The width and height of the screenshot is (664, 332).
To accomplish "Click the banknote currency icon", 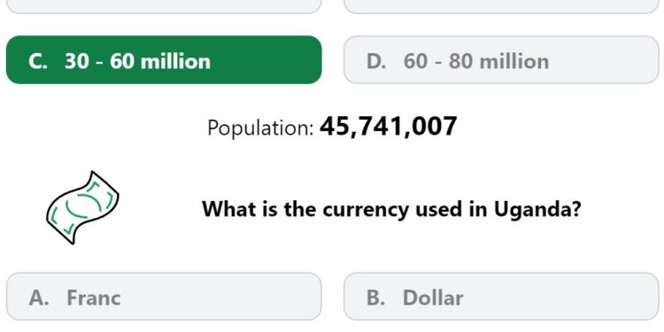I will 82,208.
